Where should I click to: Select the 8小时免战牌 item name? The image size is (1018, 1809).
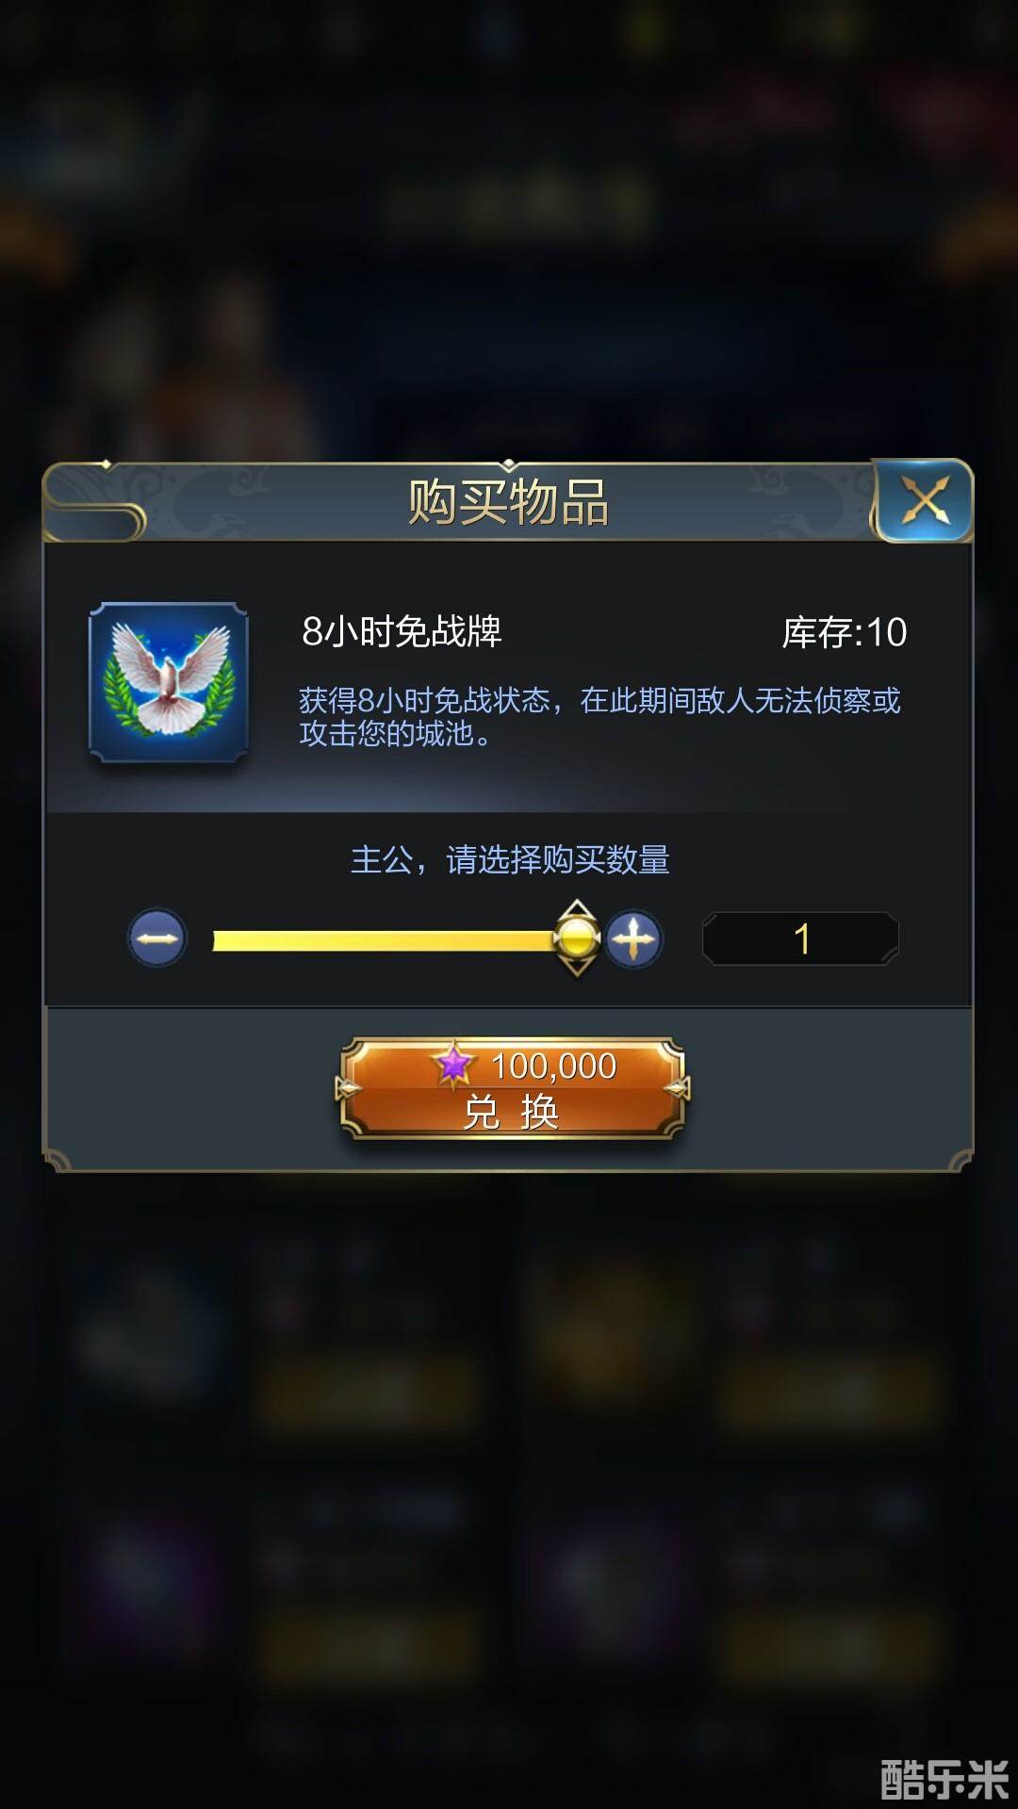pos(402,631)
